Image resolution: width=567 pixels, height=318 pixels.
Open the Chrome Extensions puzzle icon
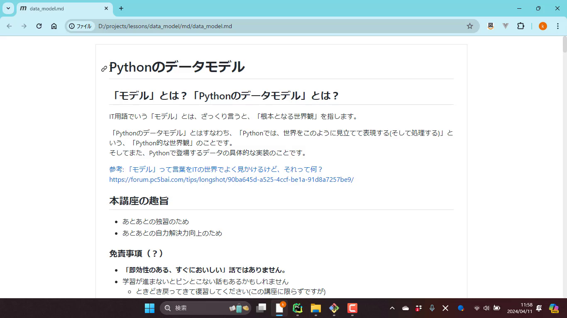(x=521, y=26)
